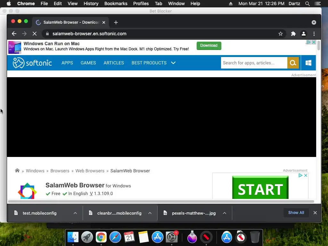Expand options for pexels-matthew jpg download
The width and height of the screenshot is (328, 246).
(x=225, y=213)
